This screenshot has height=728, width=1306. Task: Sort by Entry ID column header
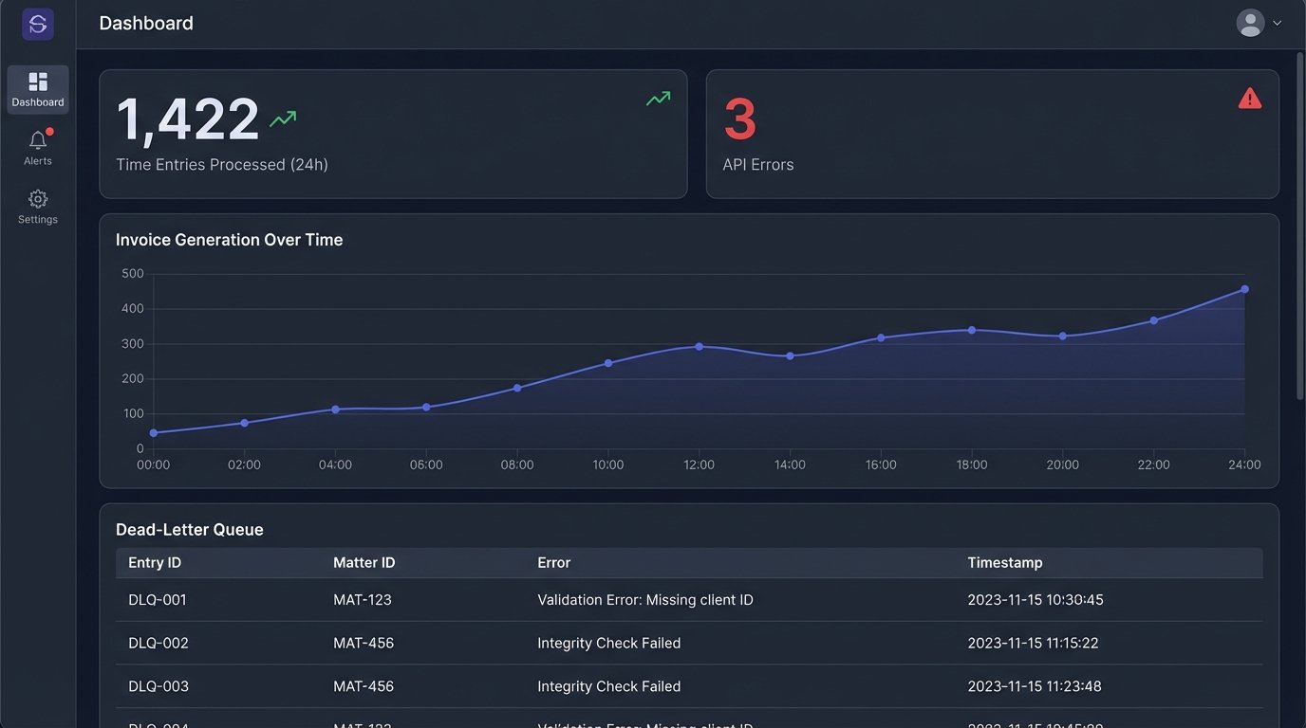(x=155, y=563)
